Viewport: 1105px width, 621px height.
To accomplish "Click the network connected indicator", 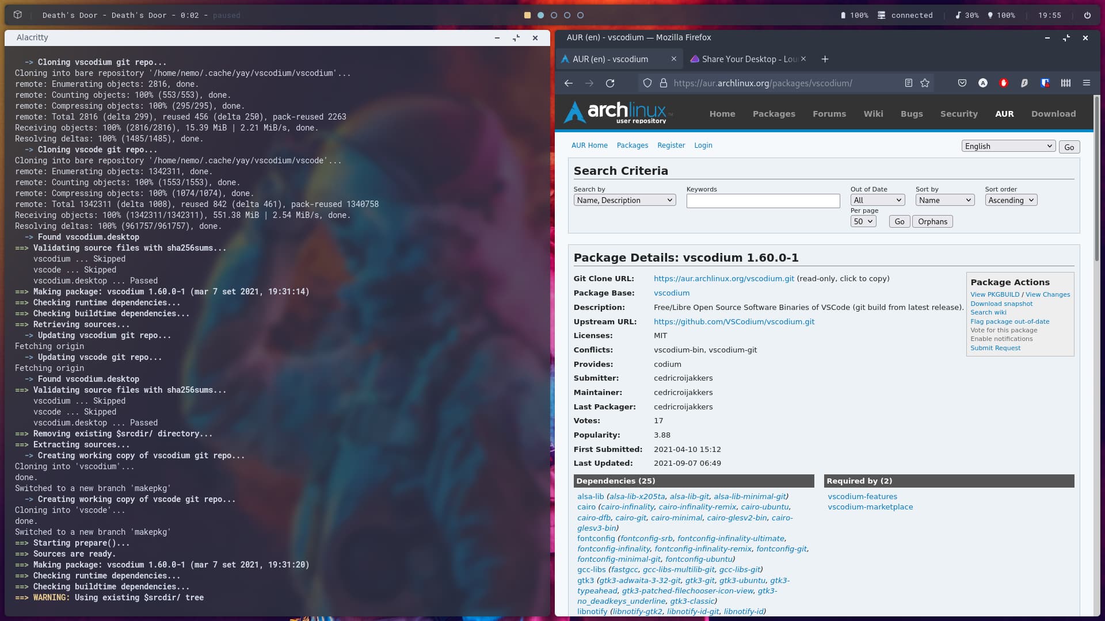I will (x=905, y=16).
